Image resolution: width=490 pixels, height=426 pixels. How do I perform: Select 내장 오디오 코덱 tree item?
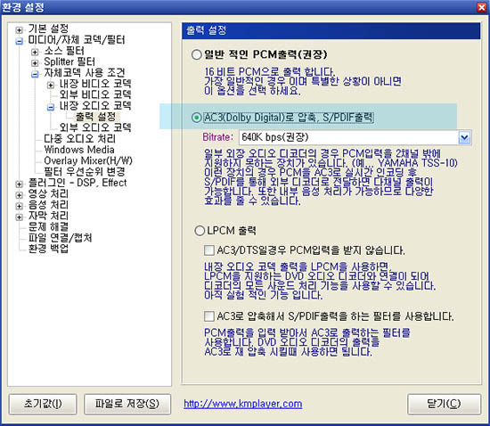click(x=95, y=106)
